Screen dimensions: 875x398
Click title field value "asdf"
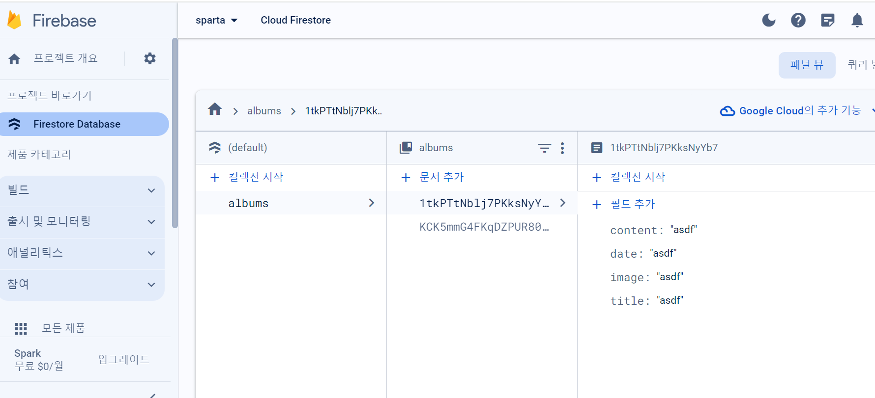point(670,300)
